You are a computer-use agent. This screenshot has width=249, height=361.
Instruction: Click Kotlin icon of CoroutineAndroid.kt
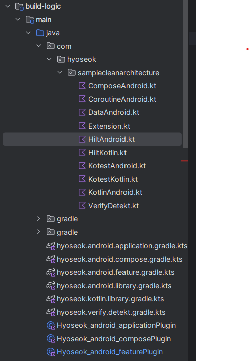click(x=82, y=99)
